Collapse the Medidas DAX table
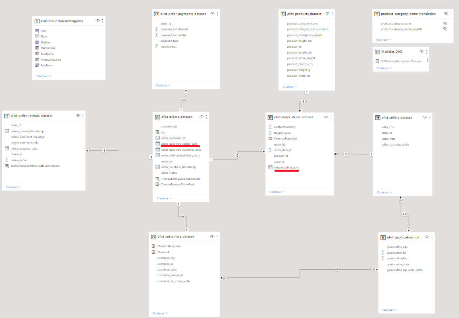The width and height of the screenshot is (459, 318). [x=384, y=68]
